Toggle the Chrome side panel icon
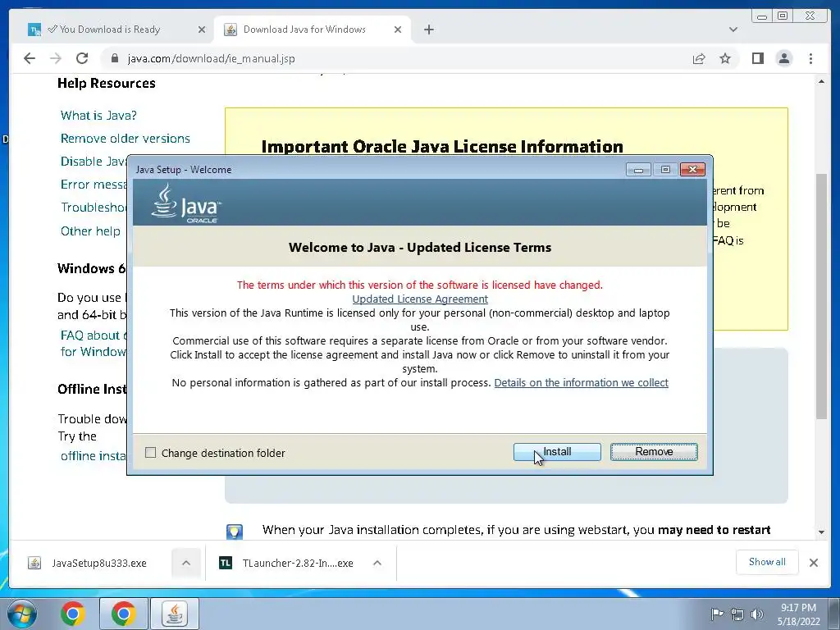 point(757,58)
